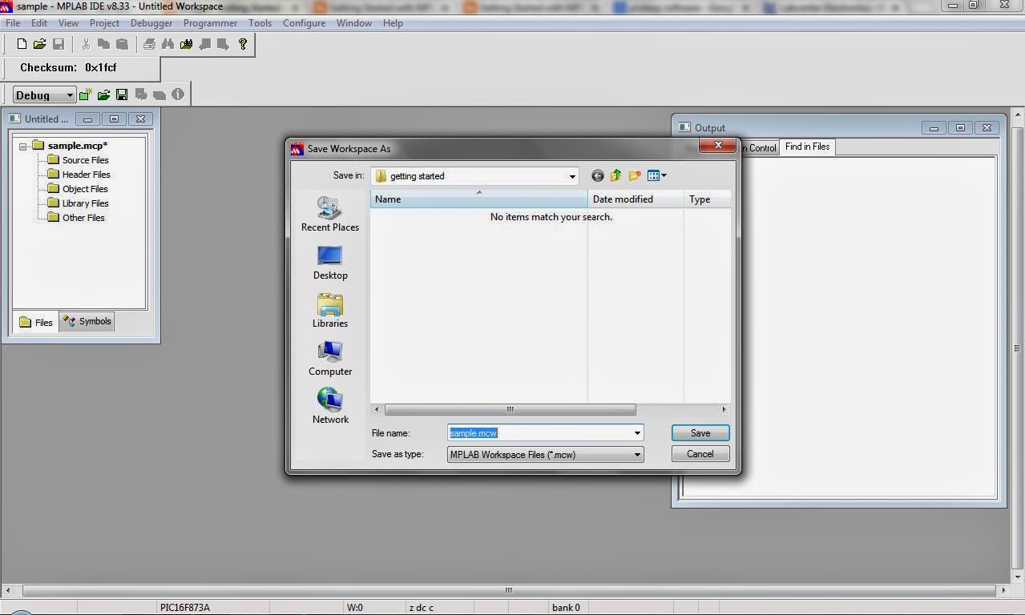Sort by the Type column header
1025x615 pixels.
point(708,199)
